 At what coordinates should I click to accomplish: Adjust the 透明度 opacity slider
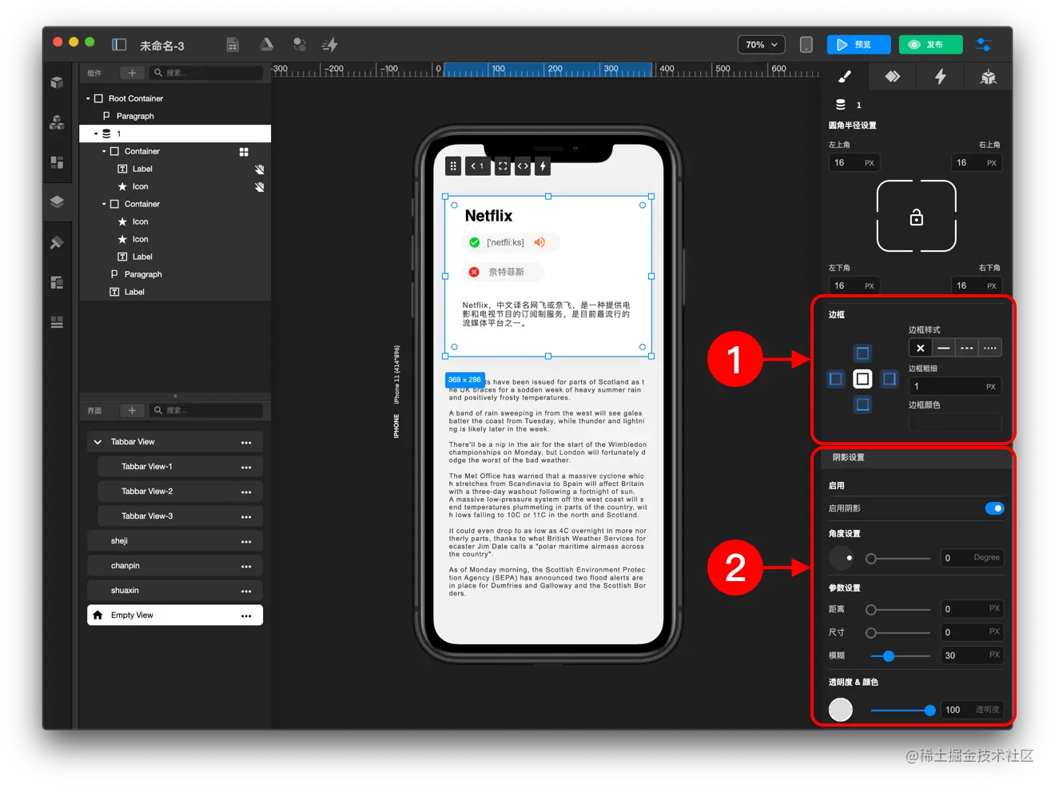pos(930,711)
